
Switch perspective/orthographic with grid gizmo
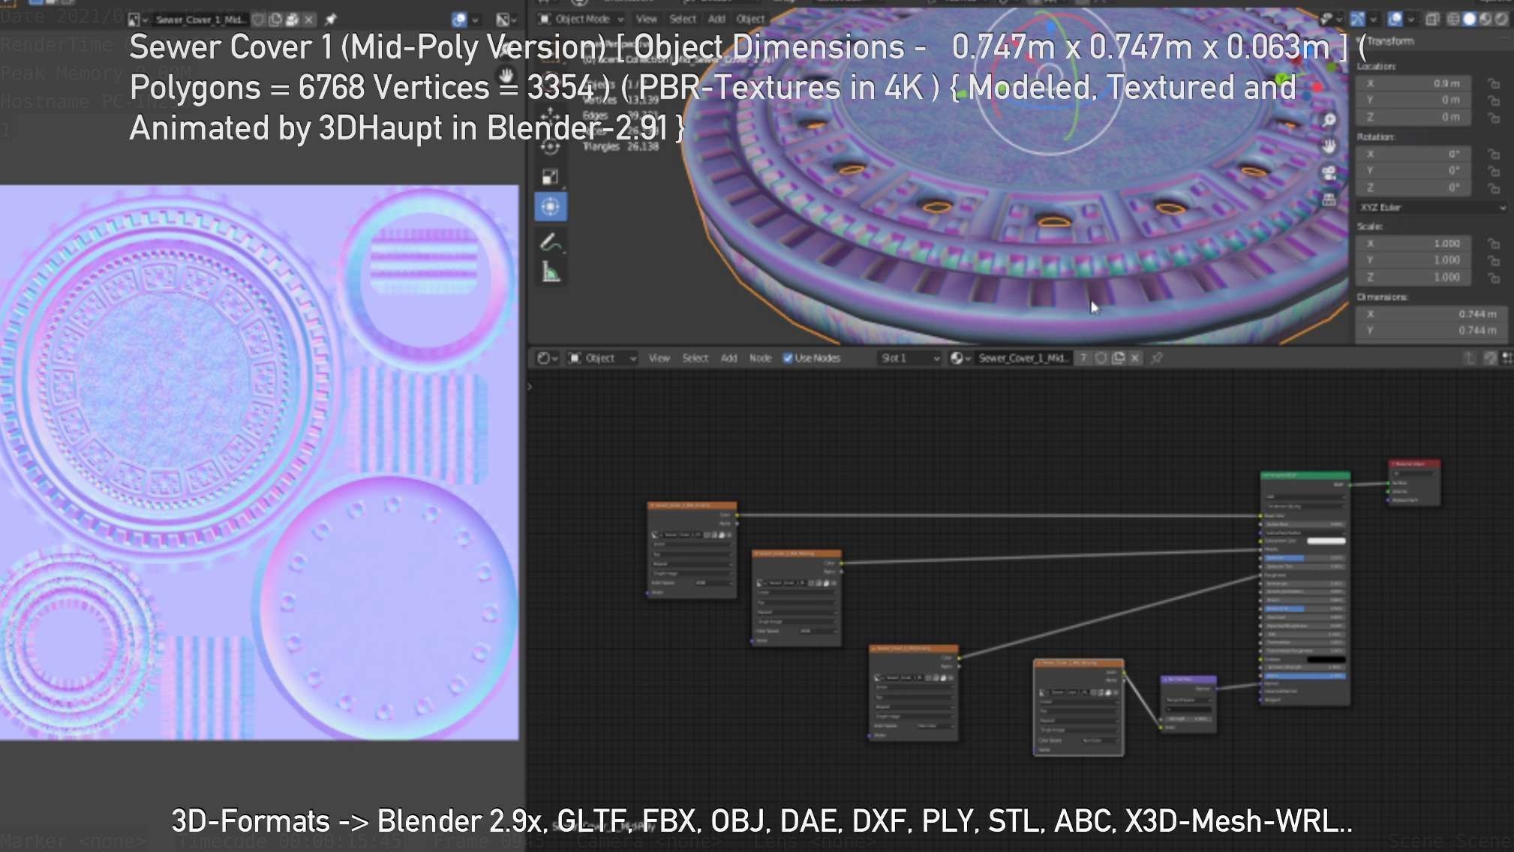(x=1329, y=199)
